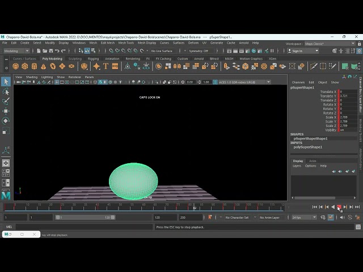Click the platonic solid shelf icon
Image resolution: width=363 pixels, height=272 pixels.
click(85, 66)
